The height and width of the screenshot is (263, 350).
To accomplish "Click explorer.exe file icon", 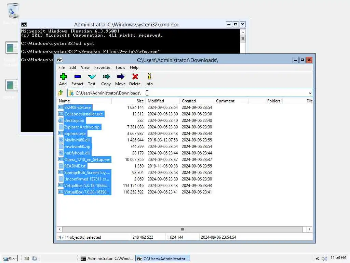I will click(x=61, y=133).
